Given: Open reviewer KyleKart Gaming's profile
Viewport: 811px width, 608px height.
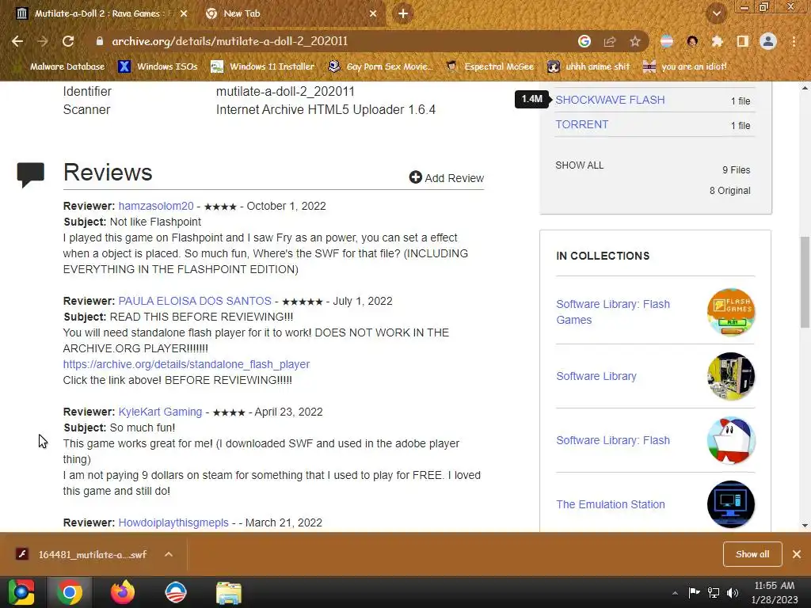Looking at the screenshot, I should click(160, 412).
